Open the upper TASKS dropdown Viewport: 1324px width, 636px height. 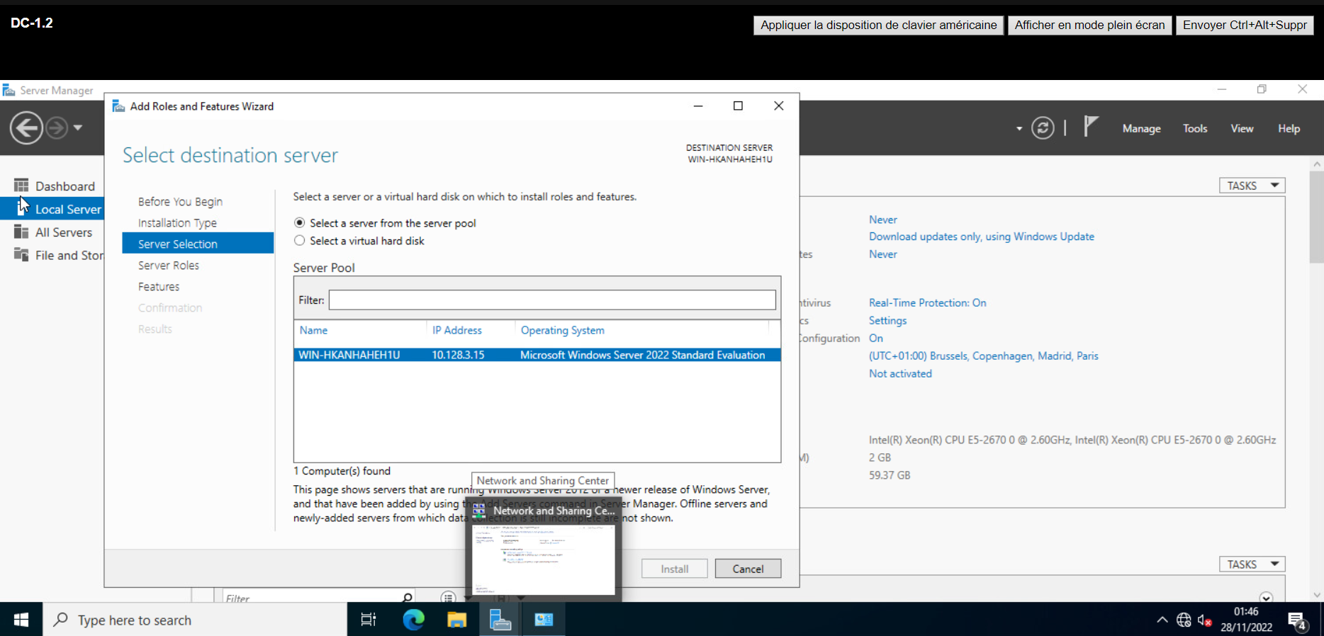click(x=1252, y=186)
